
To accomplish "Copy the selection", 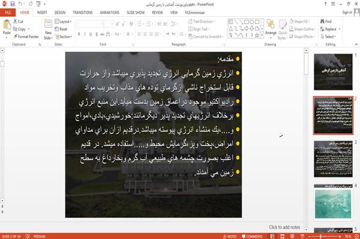I will coord(20,29).
